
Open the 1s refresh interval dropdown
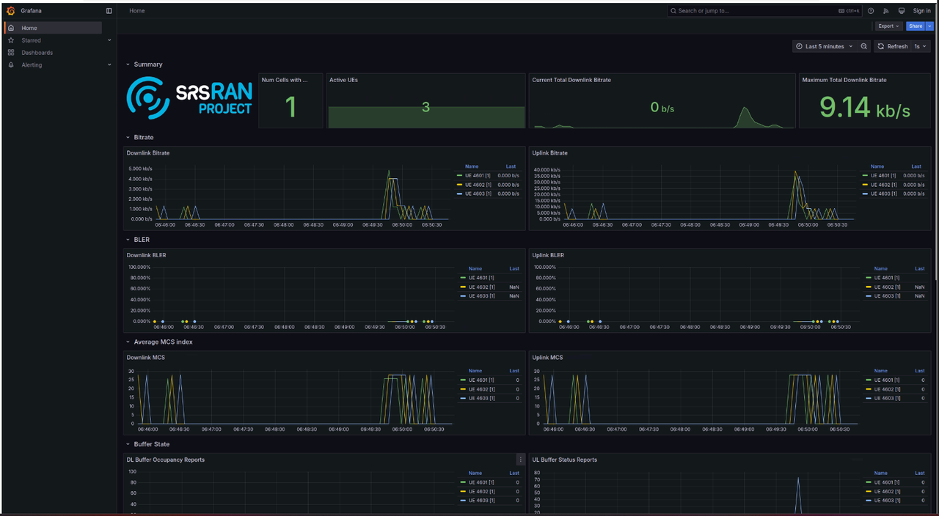(x=920, y=46)
